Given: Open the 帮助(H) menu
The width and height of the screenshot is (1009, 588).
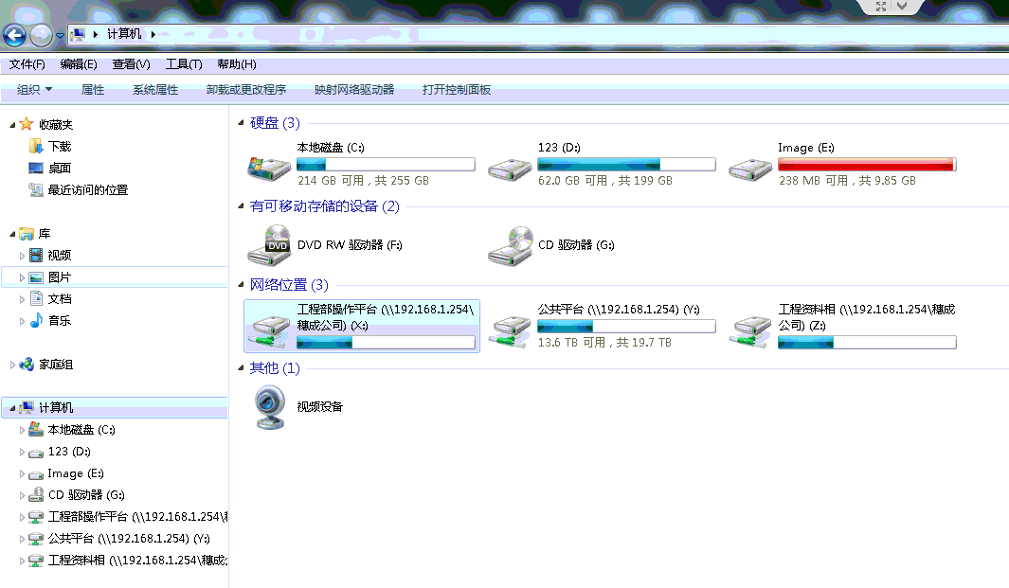Looking at the screenshot, I should (x=236, y=64).
